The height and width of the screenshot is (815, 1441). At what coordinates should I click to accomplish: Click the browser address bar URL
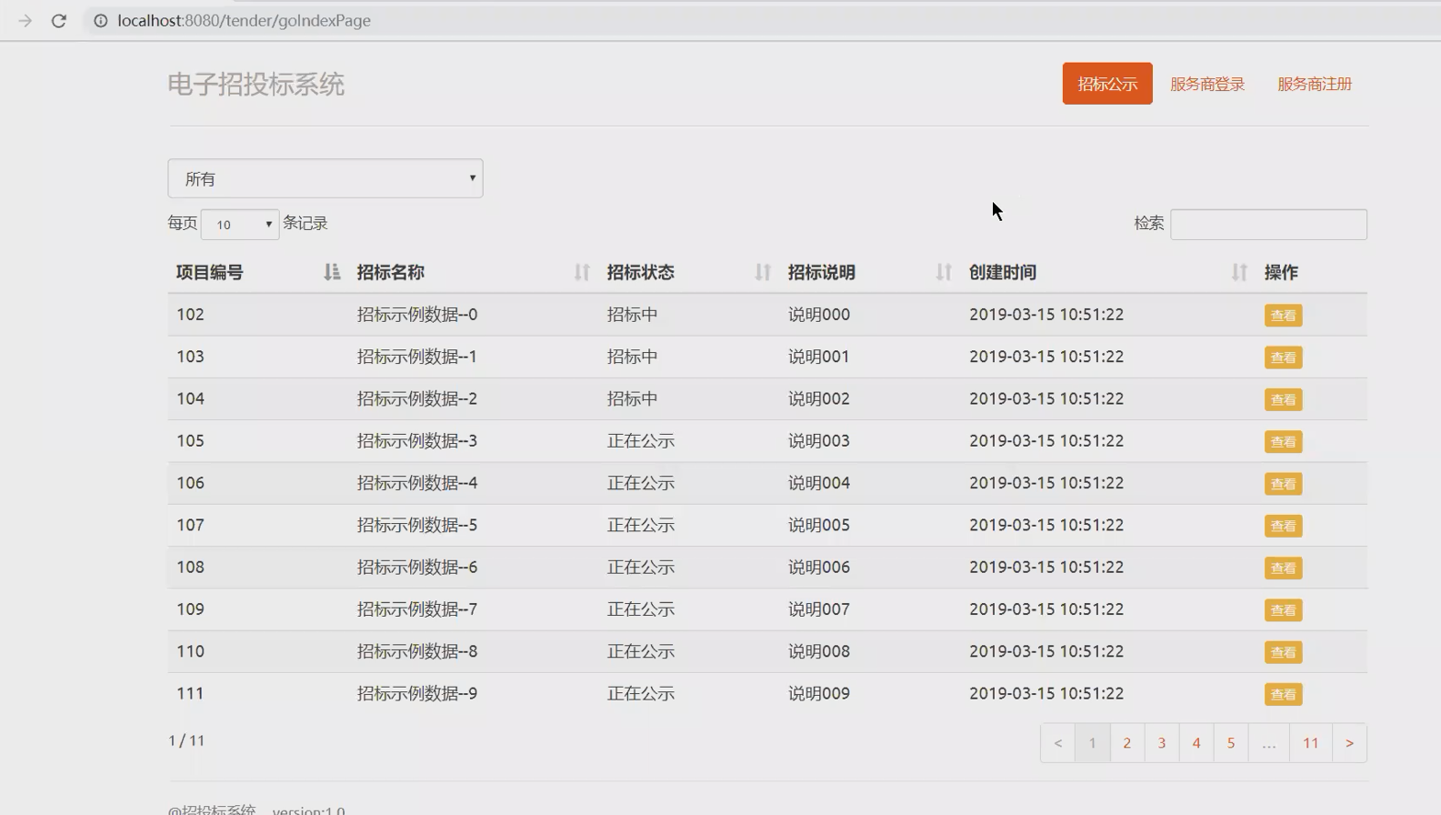coord(244,20)
